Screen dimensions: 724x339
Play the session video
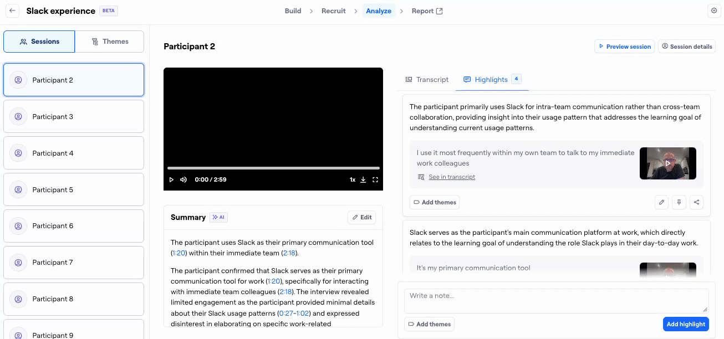click(x=171, y=179)
